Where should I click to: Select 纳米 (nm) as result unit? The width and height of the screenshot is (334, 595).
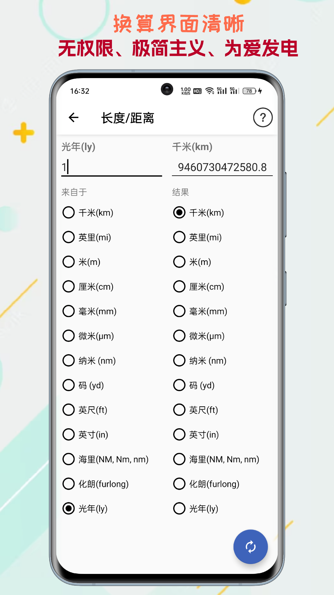click(179, 361)
